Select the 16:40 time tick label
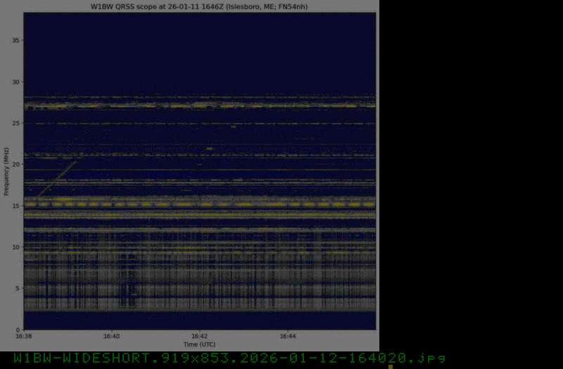The width and height of the screenshot is (563, 369). [x=112, y=337]
